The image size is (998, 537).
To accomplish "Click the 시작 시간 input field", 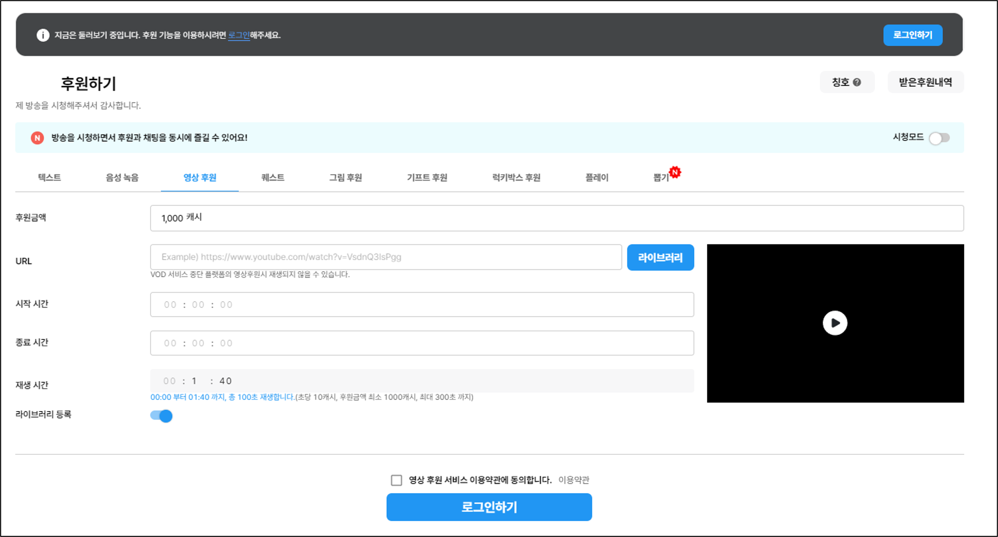I will [421, 305].
